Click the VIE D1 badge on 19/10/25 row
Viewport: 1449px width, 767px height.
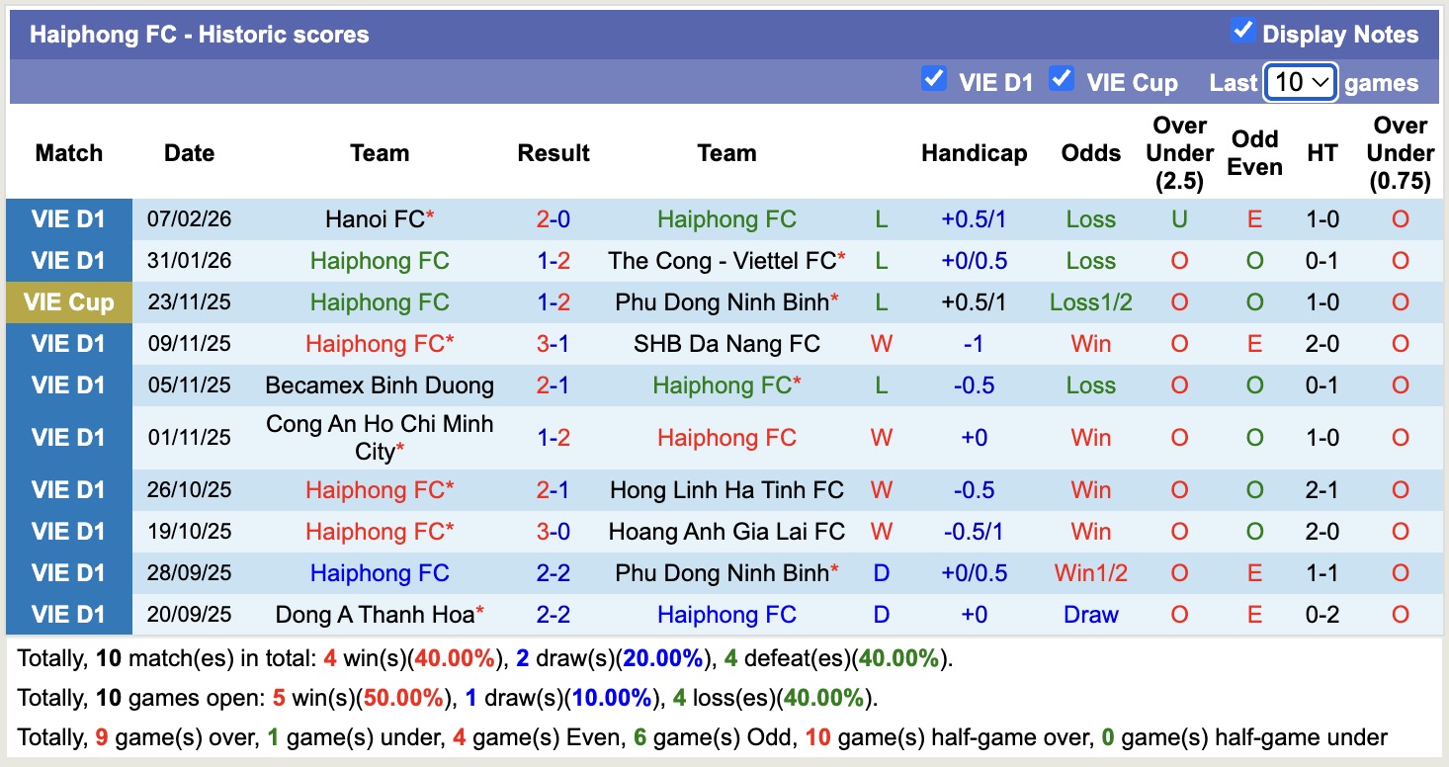68,531
